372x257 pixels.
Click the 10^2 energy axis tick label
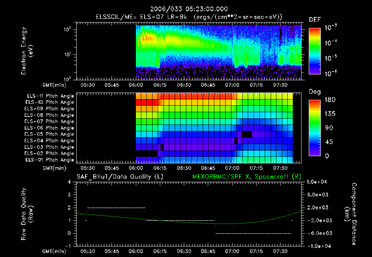[x=67, y=29]
